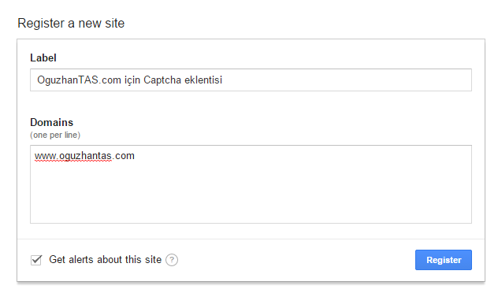Click the bold 'Label' field caption
498x293 pixels.
click(x=43, y=57)
